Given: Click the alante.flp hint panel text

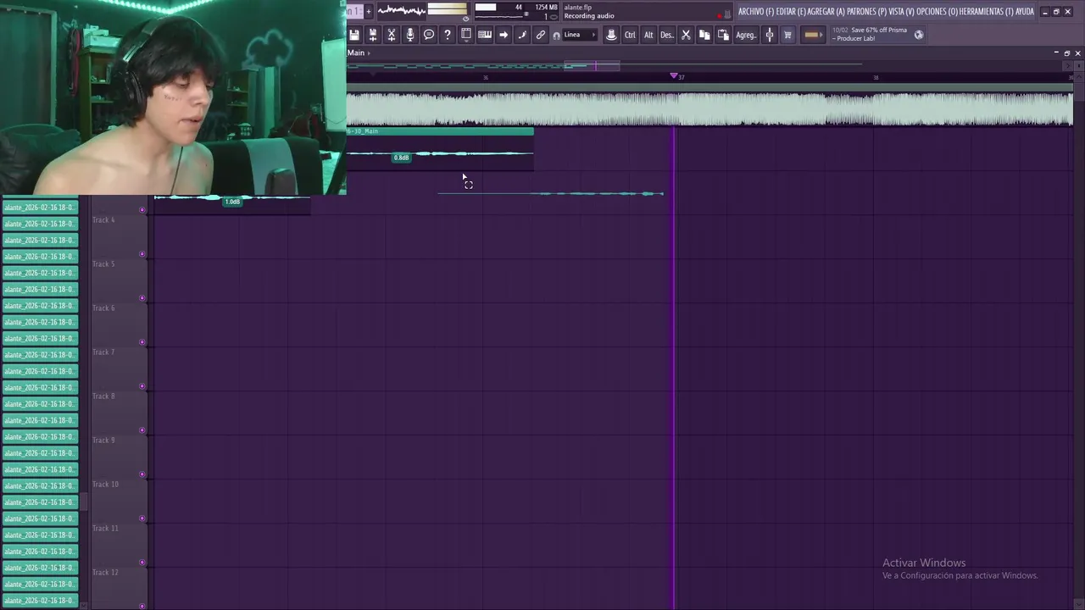Looking at the screenshot, I should (x=577, y=8).
